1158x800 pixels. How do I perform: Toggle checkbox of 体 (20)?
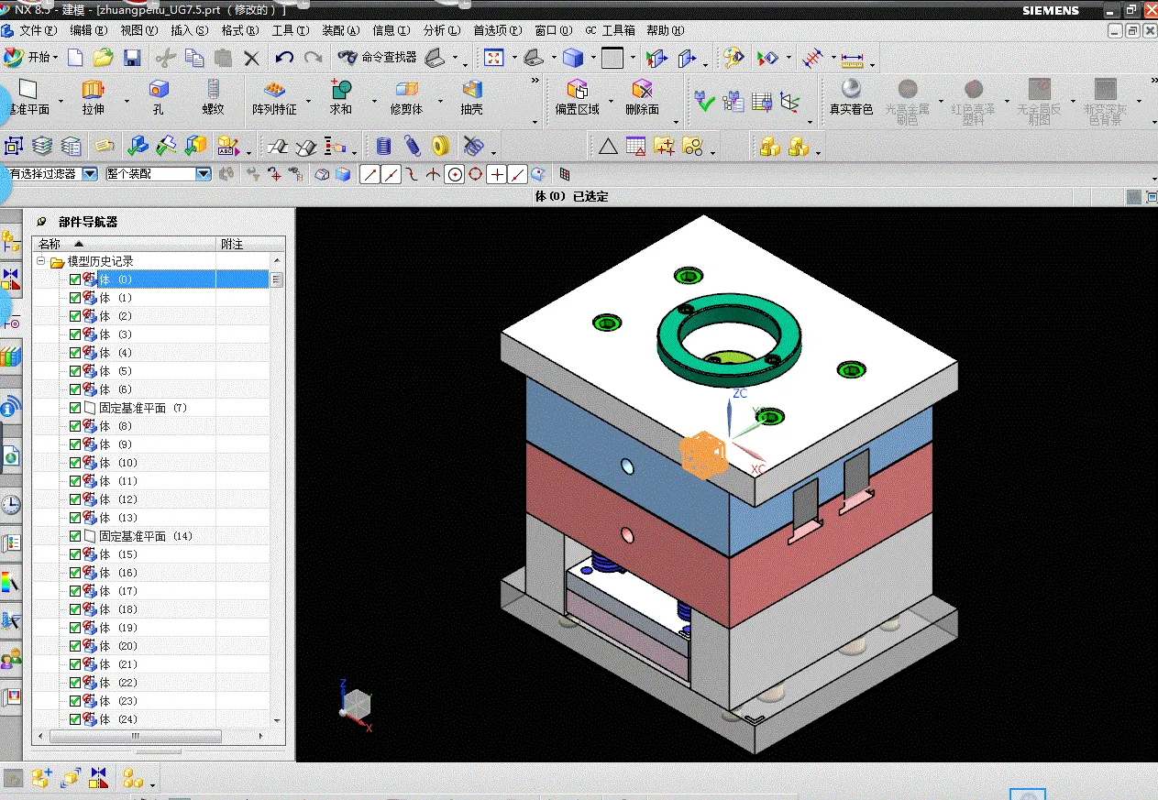(75, 646)
